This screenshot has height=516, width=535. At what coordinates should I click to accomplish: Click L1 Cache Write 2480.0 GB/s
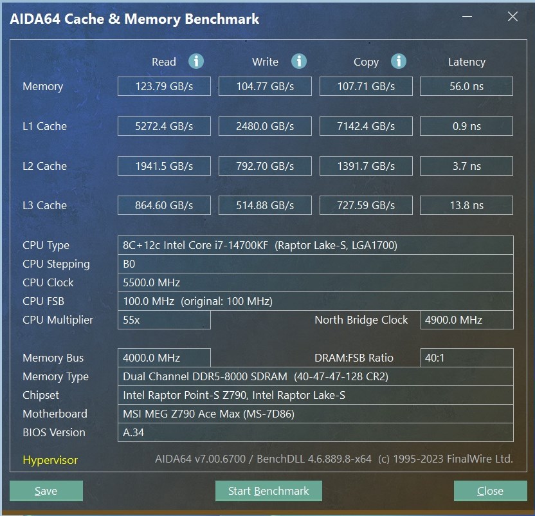pos(265,126)
